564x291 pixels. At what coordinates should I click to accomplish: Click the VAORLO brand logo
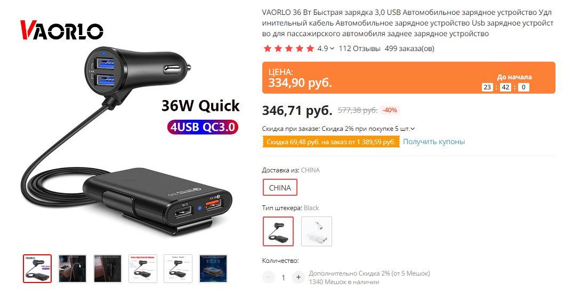[x=61, y=30]
